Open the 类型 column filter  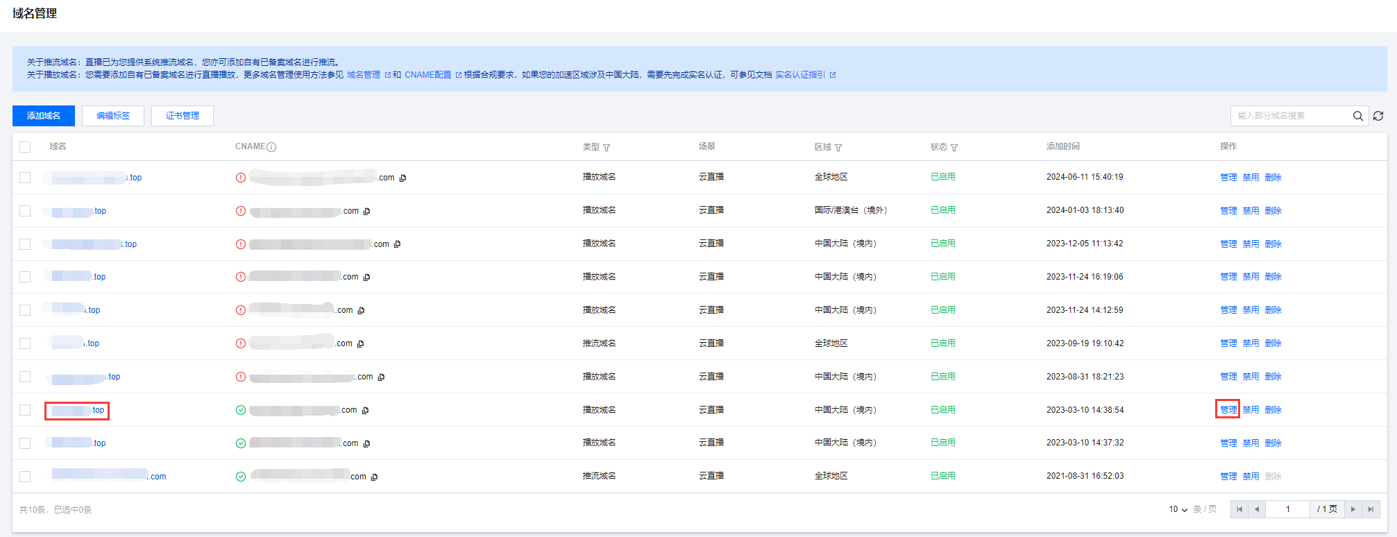tap(607, 148)
